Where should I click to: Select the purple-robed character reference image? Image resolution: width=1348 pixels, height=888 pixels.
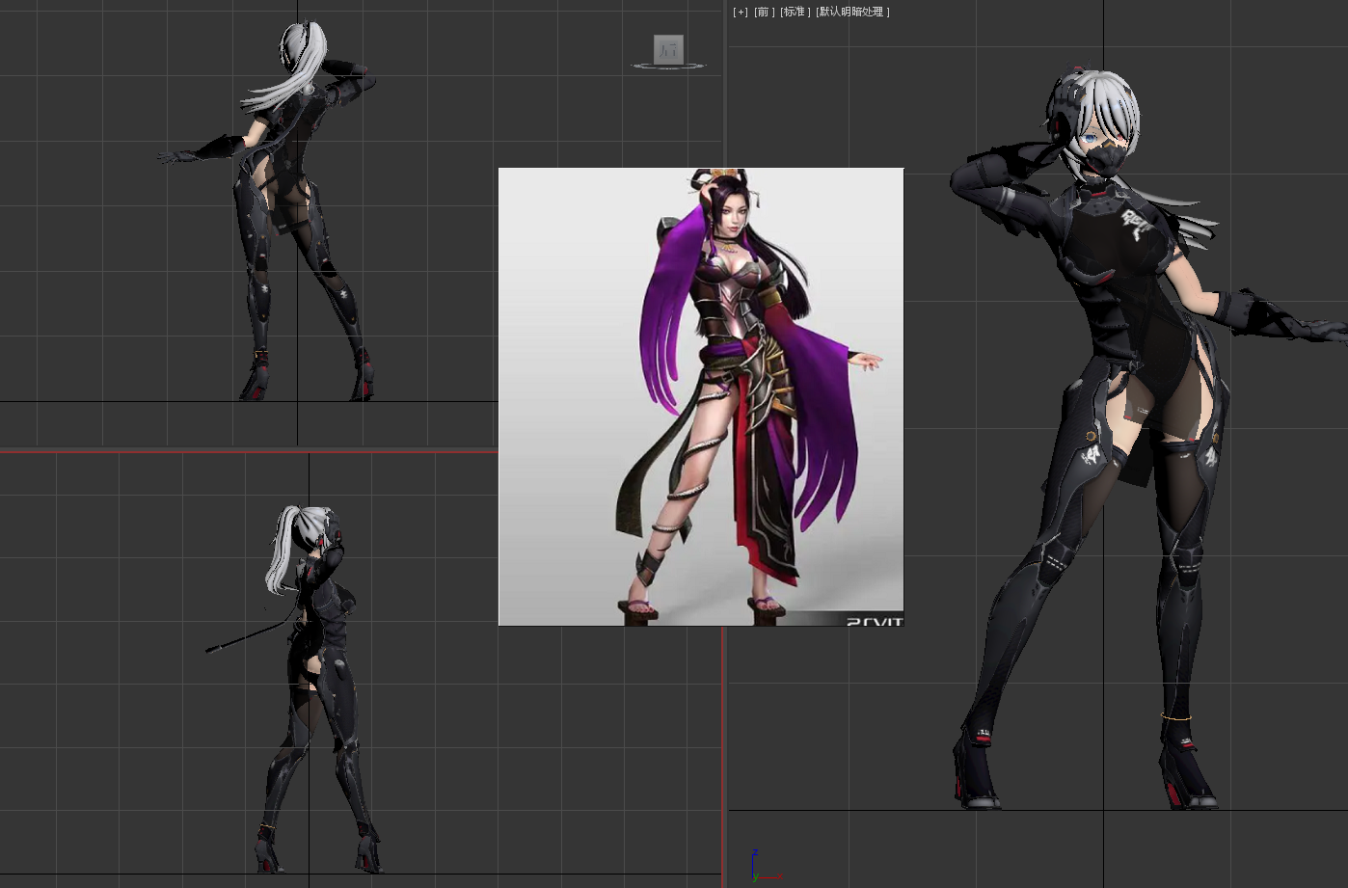pyautogui.click(x=701, y=396)
